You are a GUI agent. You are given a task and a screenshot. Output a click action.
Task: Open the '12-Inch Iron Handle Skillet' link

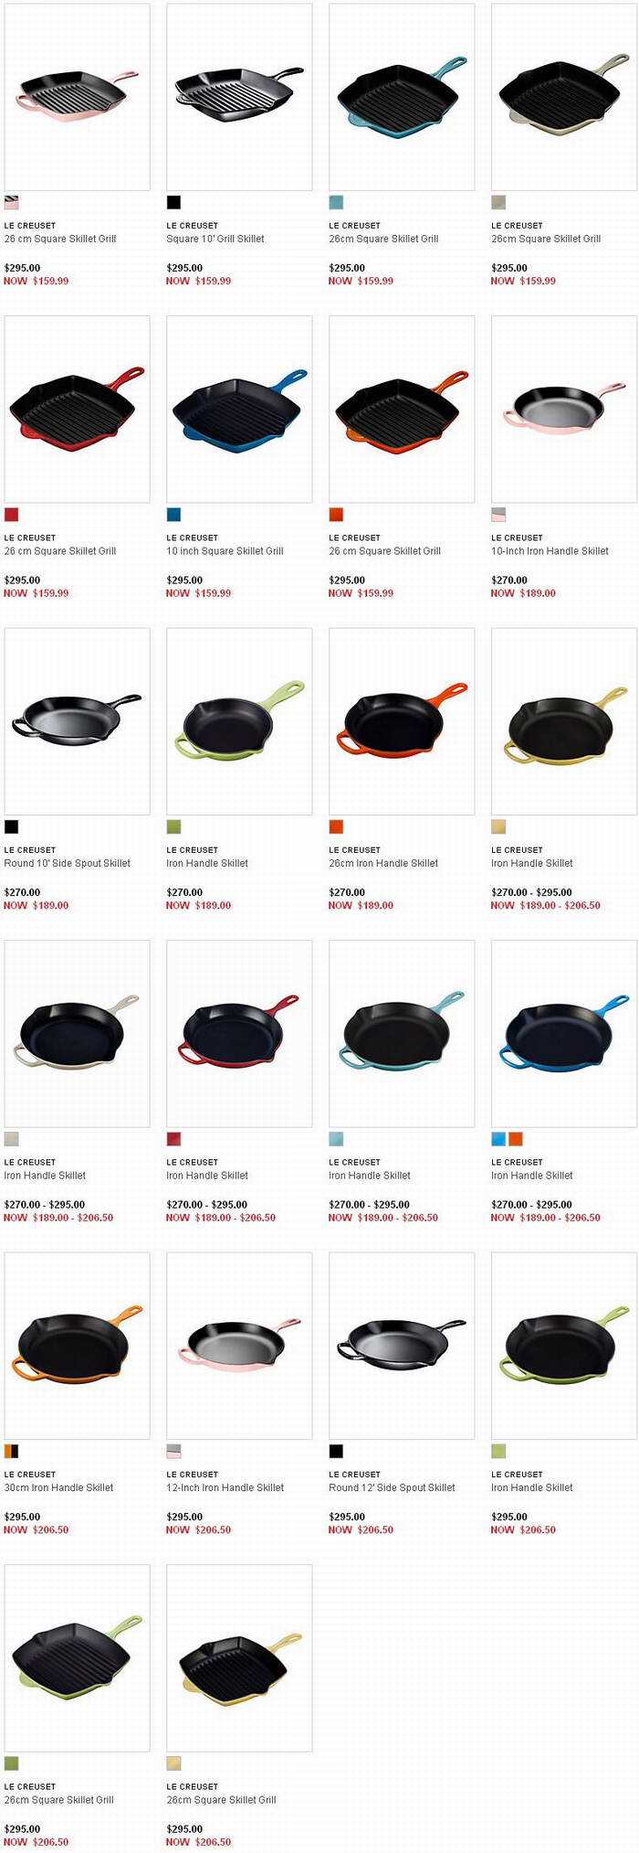coord(225,1487)
